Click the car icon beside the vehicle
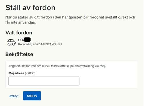Screen dimensions: 144x106 pos(11,42)
